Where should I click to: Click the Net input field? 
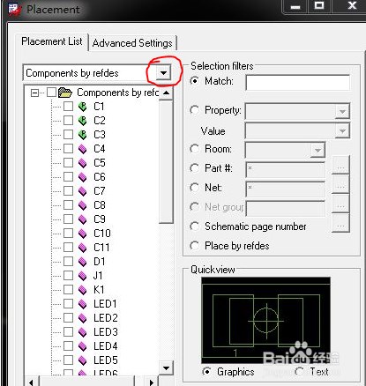pos(286,189)
